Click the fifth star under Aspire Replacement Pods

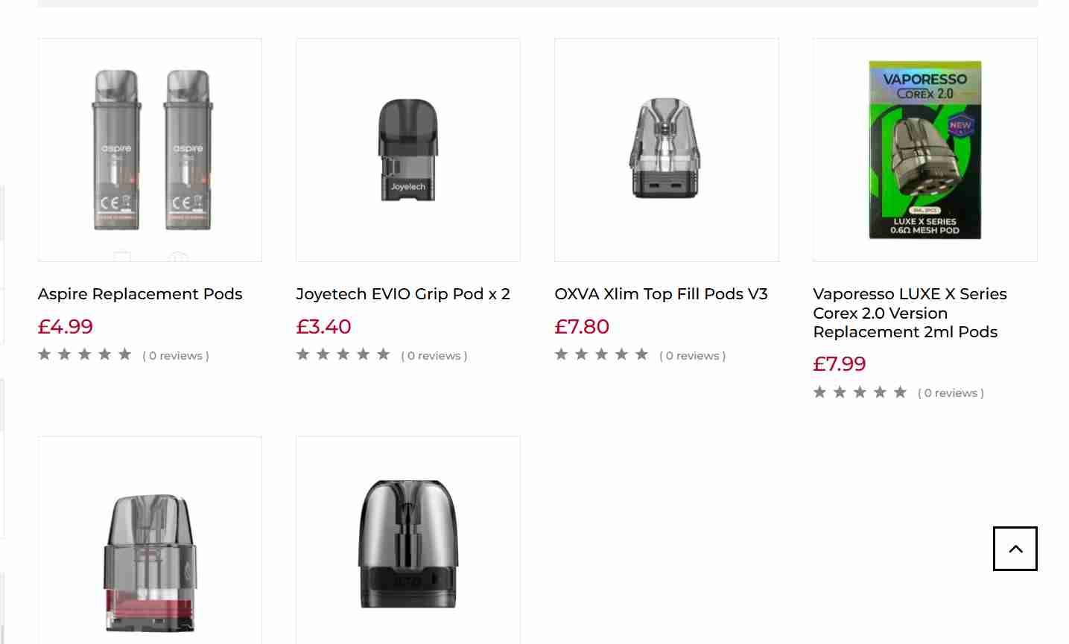tap(125, 354)
